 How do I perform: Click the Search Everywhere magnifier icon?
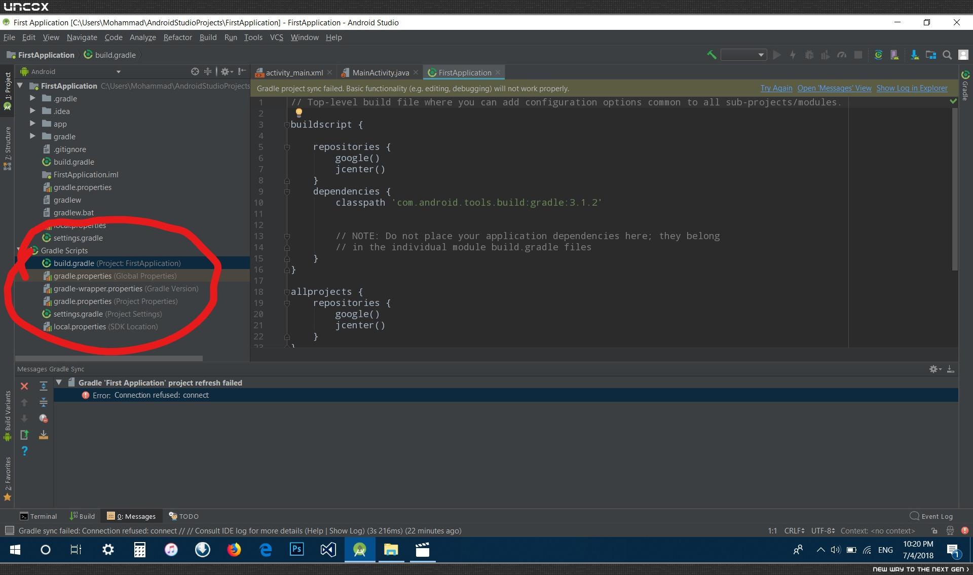click(947, 55)
